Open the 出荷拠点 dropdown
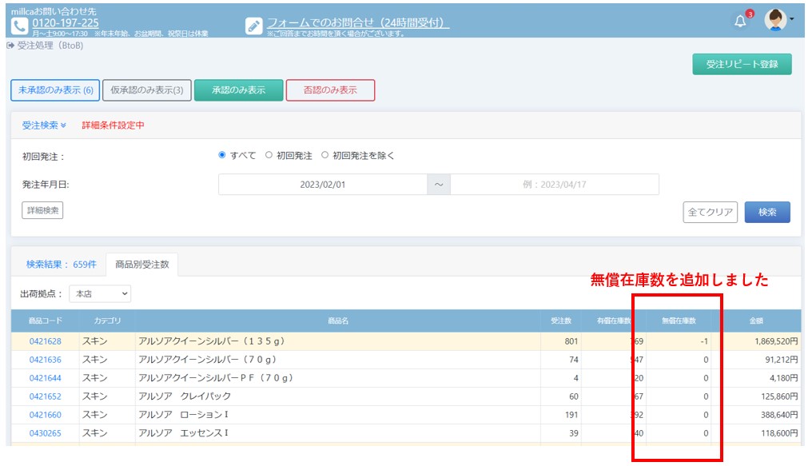The width and height of the screenshot is (808, 466). click(x=100, y=294)
